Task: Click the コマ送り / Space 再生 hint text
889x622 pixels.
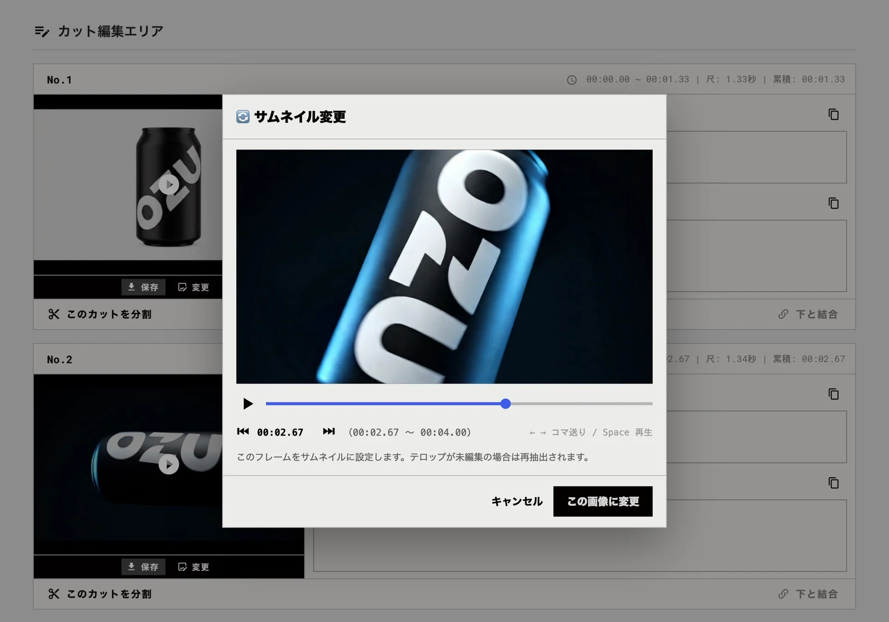Action: [591, 432]
